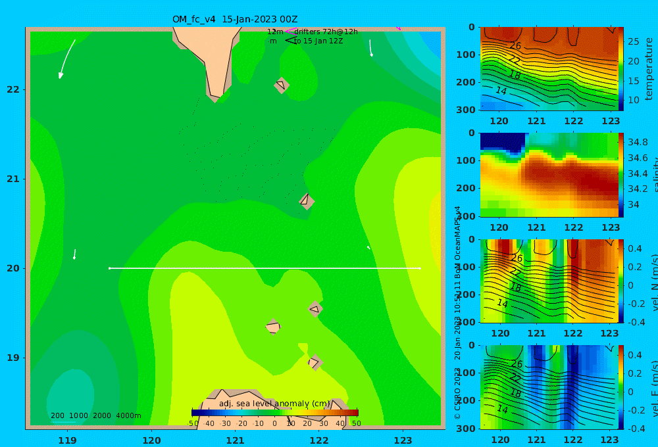Select the large curved white arrow near 119E 22N
The width and height of the screenshot is (658, 447).
click(x=66, y=59)
